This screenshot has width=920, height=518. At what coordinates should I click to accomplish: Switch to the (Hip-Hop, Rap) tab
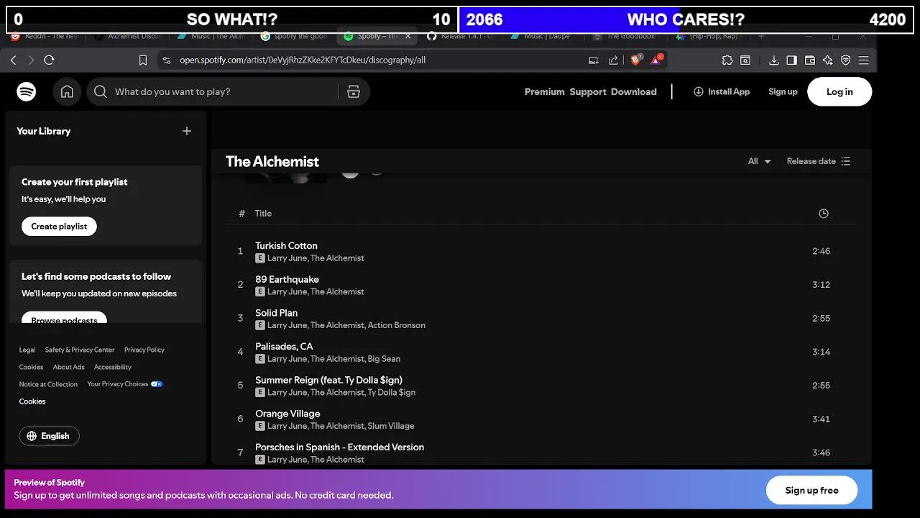(x=712, y=37)
